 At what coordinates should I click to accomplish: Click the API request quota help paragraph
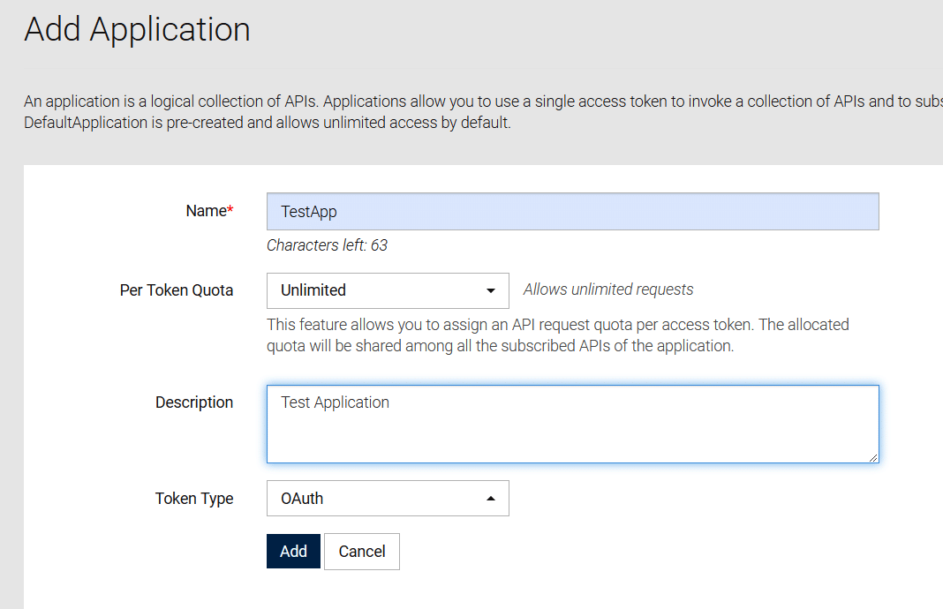coord(557,335)
